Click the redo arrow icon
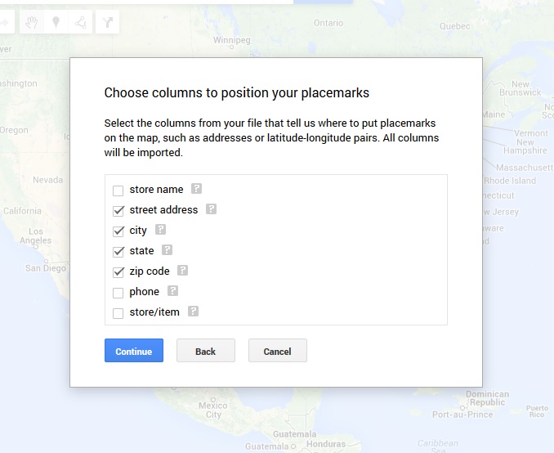 tap(6, 22)
